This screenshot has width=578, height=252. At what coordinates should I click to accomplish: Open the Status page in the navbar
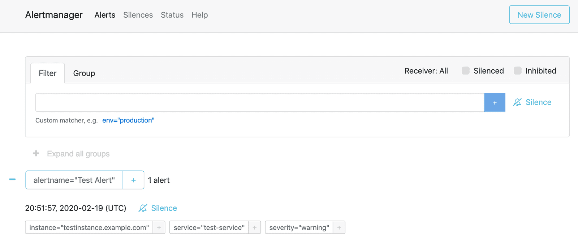[172, 15]
